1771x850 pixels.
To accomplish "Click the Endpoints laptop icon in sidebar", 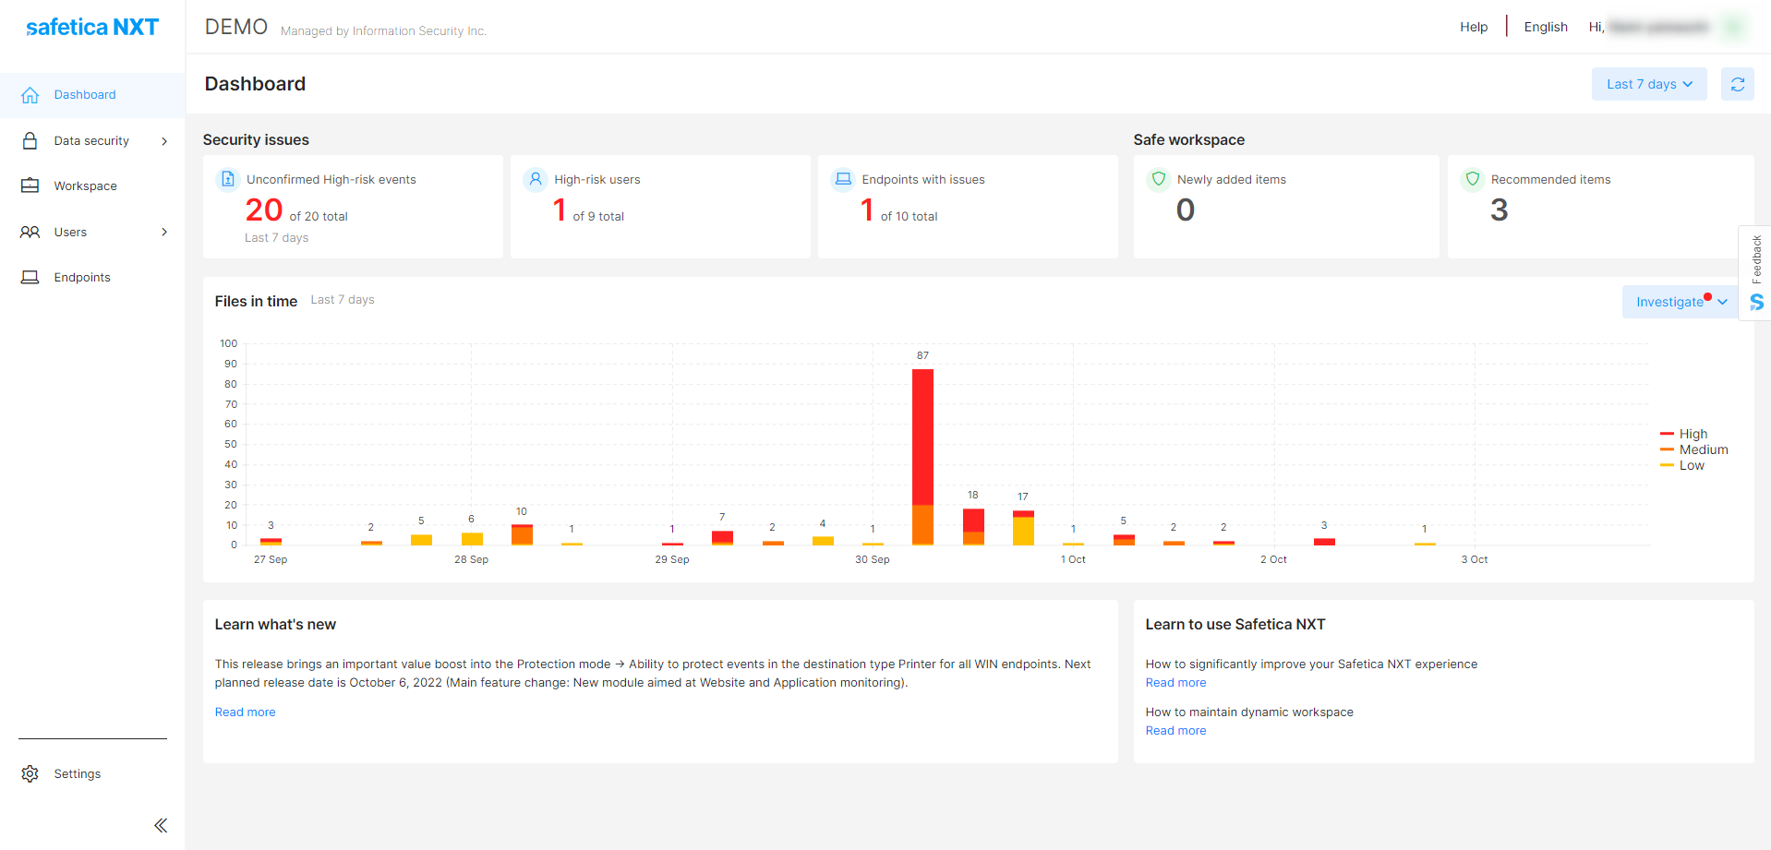I will (x=30, y=277).
